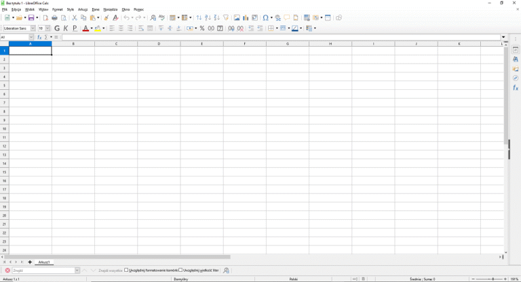
Task: Insert special character Omega icon
Action: coord(265,18)
